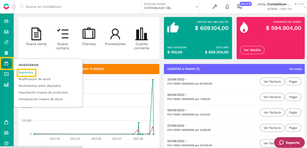307x148 pixels.
Task: Click Ver factura for FCA 10000-00000555
Action: 272,82
